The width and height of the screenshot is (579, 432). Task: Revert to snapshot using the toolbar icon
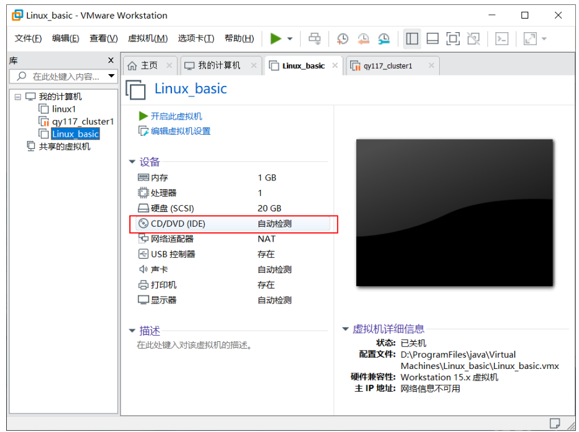[x=363, y=38]
